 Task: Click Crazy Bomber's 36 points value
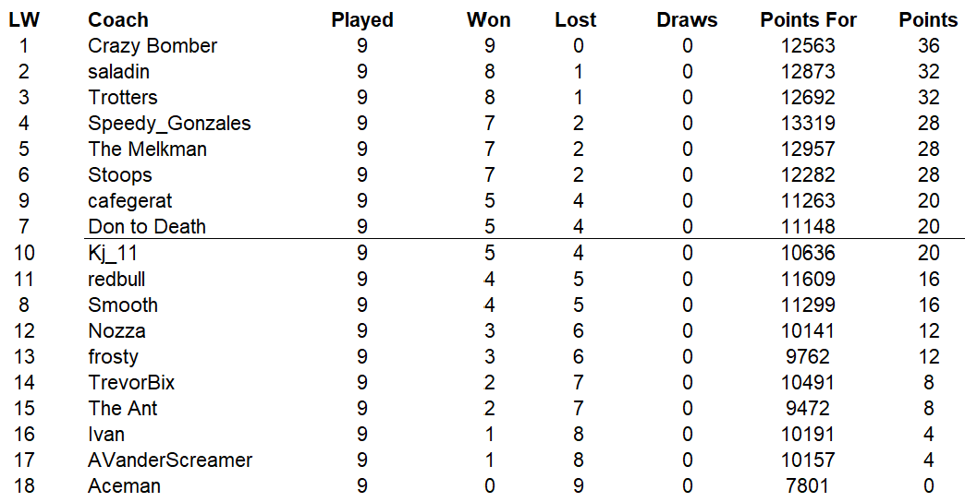pyautogui.click(x=928, y=46)
